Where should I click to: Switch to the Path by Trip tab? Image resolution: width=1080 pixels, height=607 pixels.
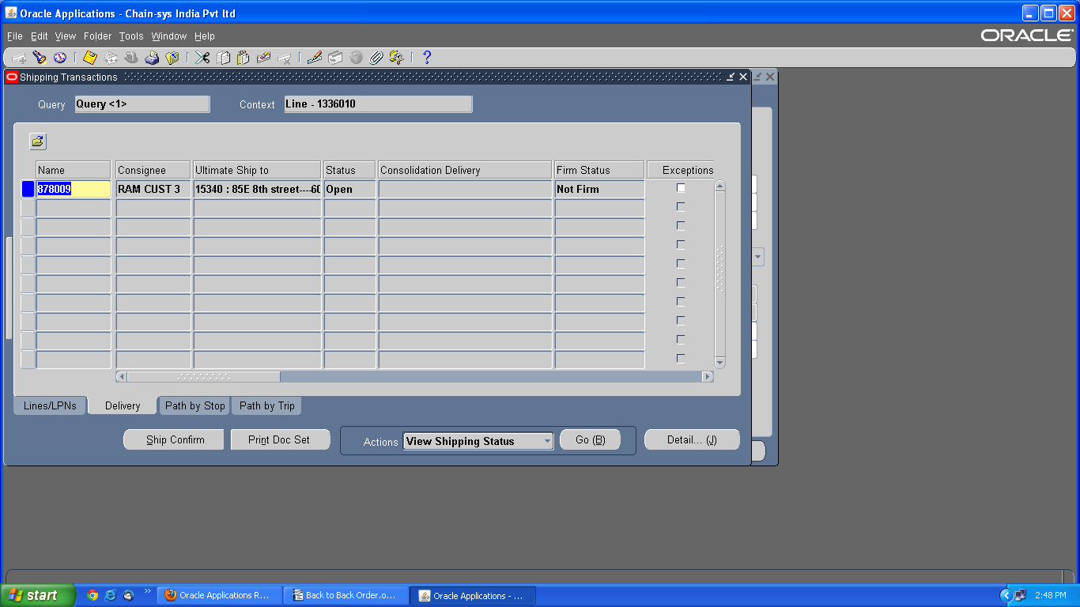[x=267, y=405]
